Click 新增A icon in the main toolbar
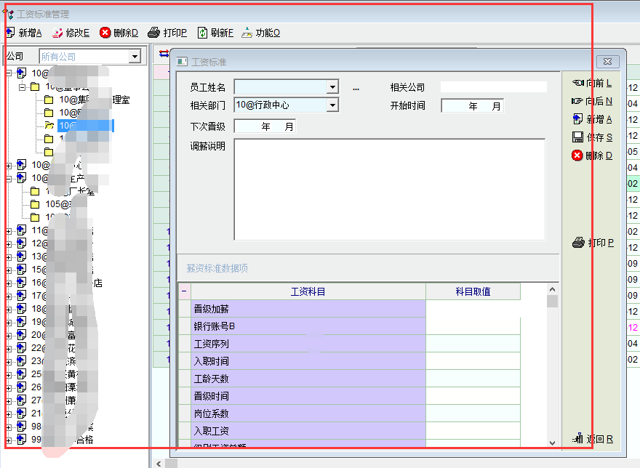The height and width of the screenshot is (468, 640). 10,33
